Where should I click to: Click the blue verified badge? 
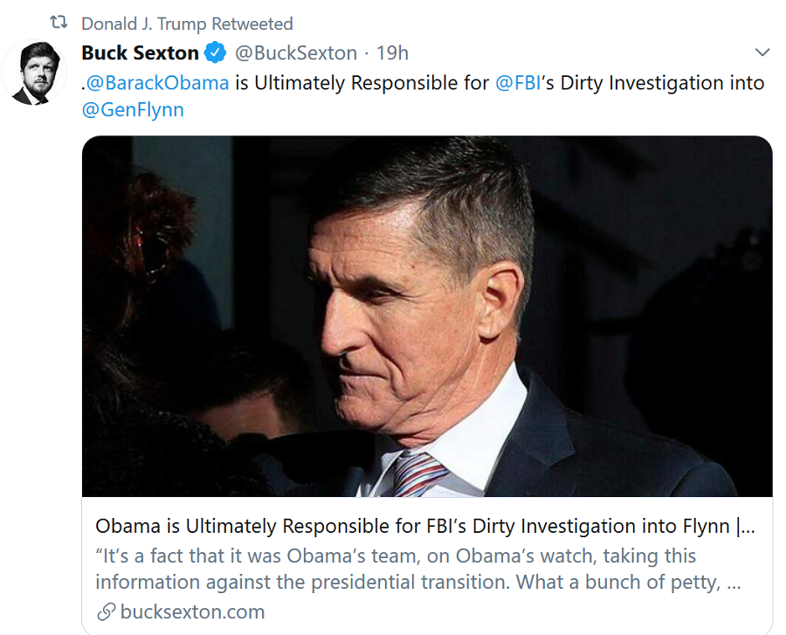click(x=215, y=53)
